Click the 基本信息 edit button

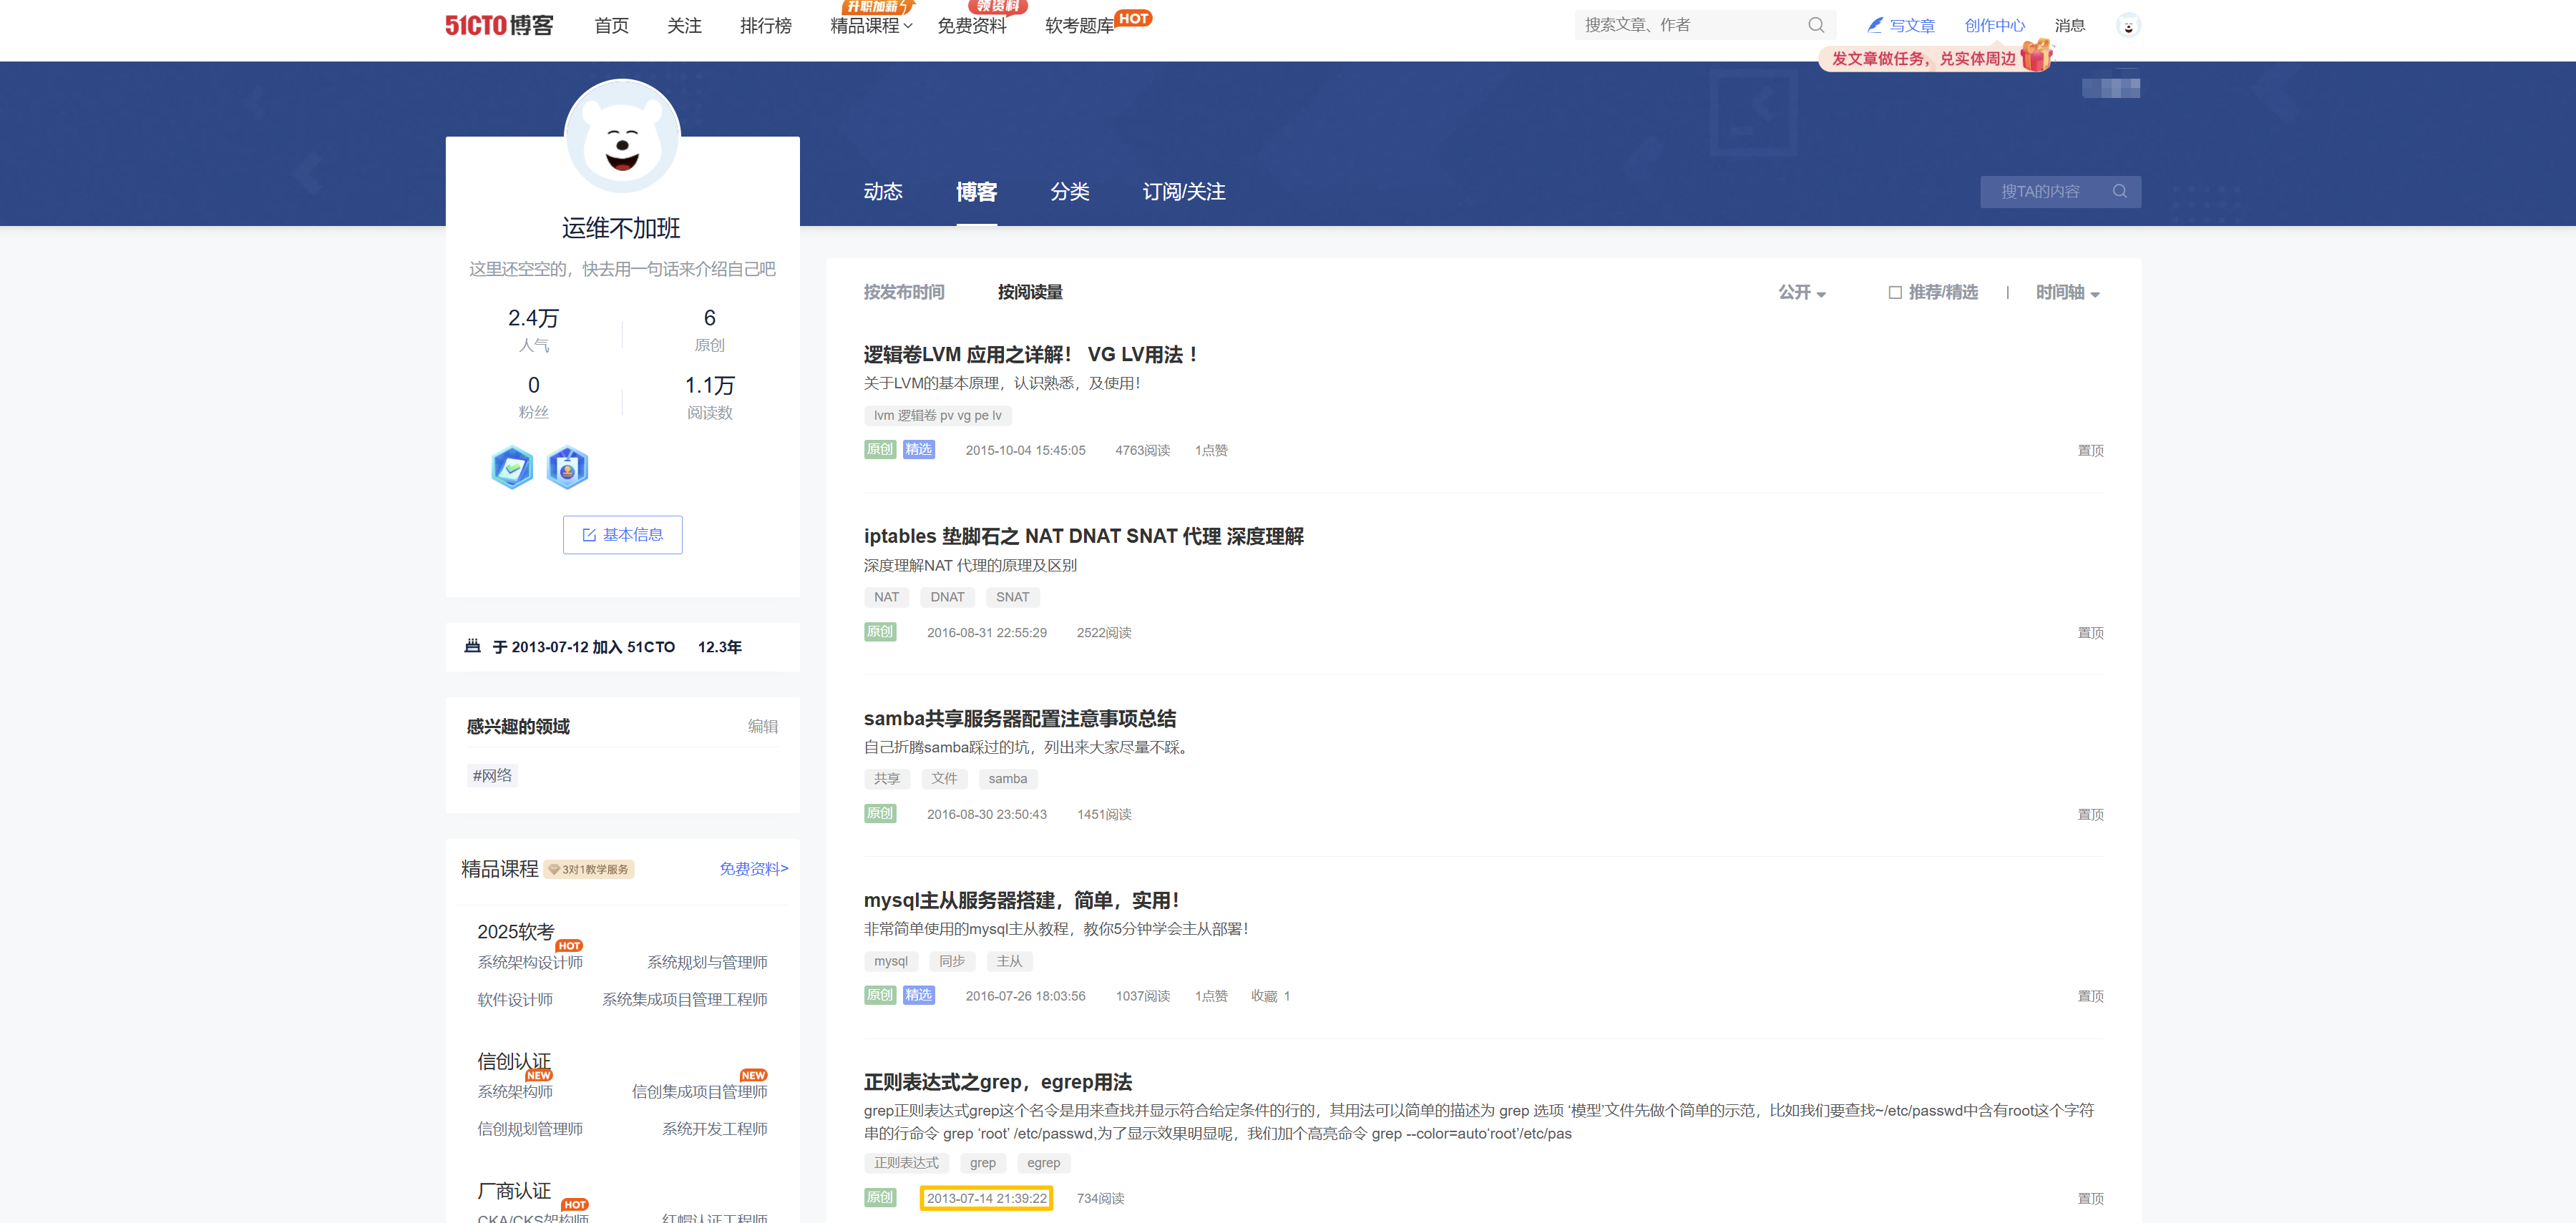tap(622, 534)
